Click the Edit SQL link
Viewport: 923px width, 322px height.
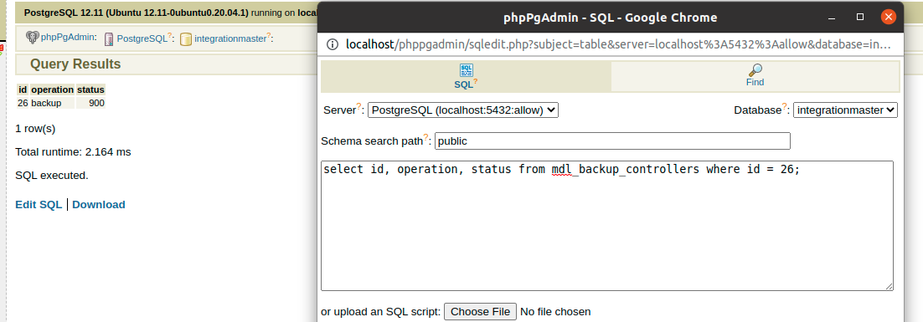[39, 204]
